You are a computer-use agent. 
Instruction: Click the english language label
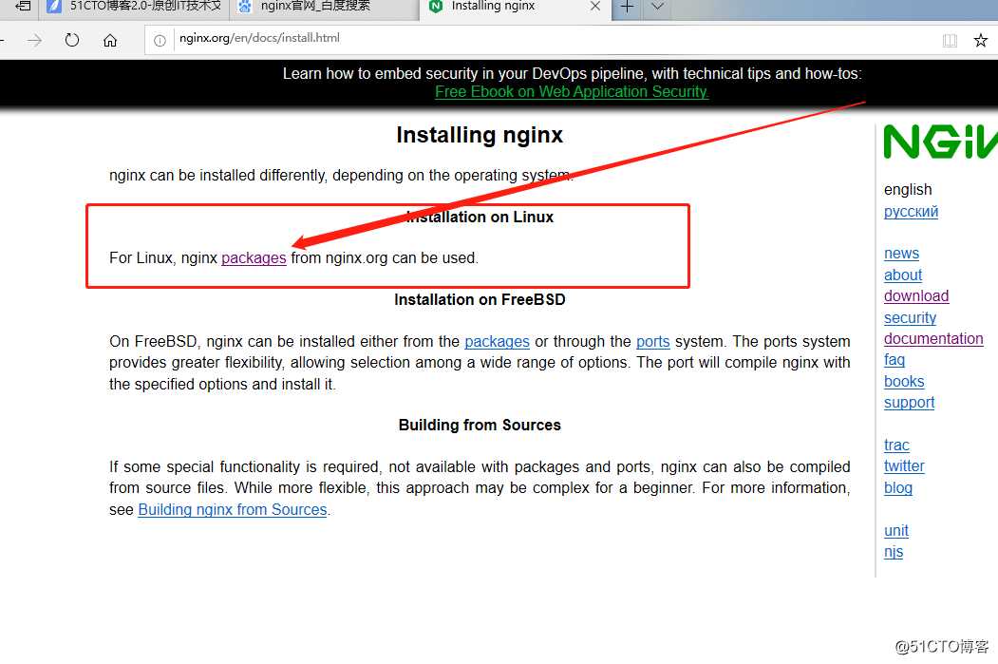pos(908,190)
